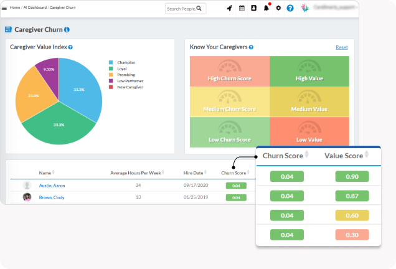This screenshot has width=396, height=269.
Task: Click help icon next to Know Your Caregivers
Action: (x=251, y=47)
